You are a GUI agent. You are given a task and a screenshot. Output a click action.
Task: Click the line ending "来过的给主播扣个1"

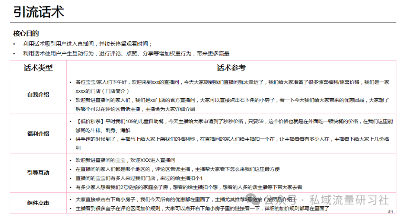pos(139,178)
